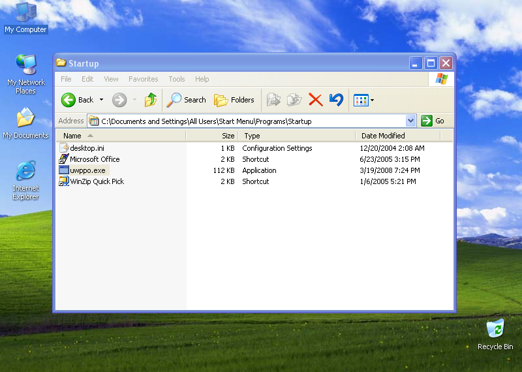This screenshot has height=372, width=522.
Task: Select the desktop.ini file
Action: tap(87, 148)
